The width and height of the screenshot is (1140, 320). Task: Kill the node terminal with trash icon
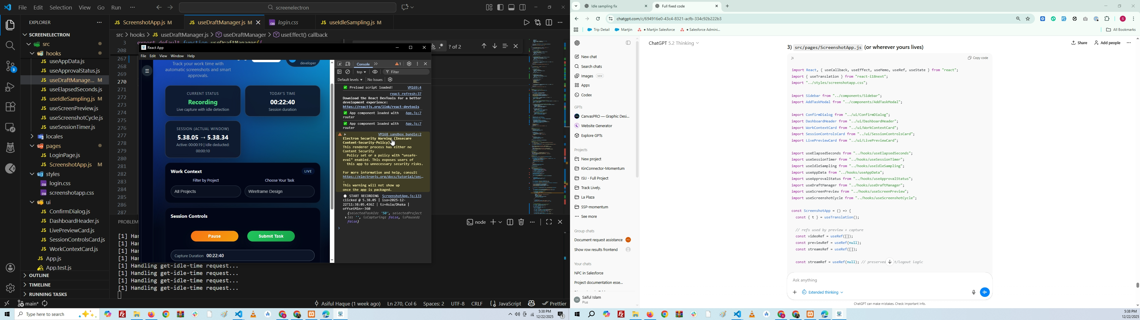pos(521,222)
